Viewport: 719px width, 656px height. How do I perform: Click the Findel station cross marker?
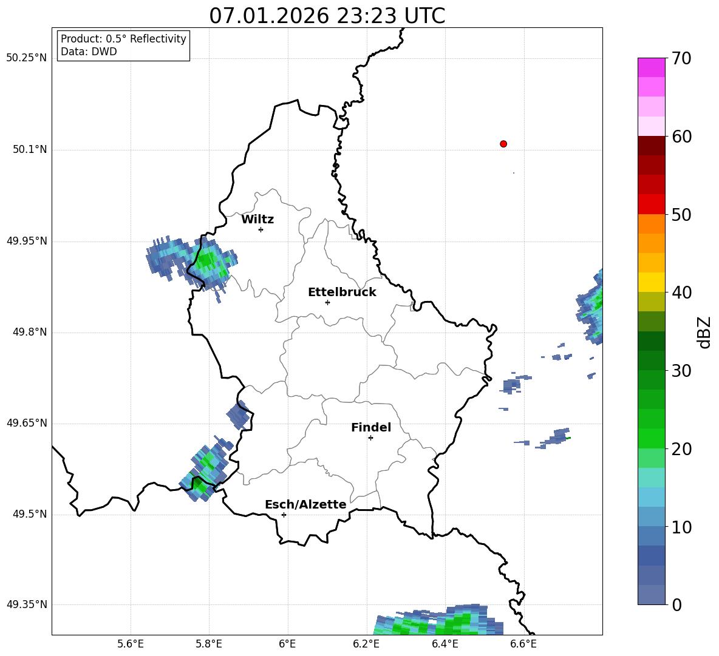click(x=370, y=438)
